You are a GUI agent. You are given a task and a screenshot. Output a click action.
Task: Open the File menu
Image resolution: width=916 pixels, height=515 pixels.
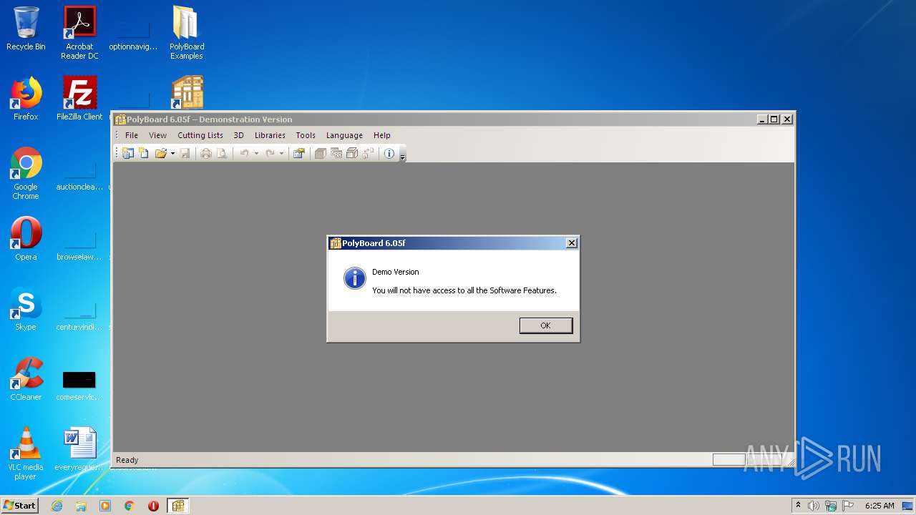click(x=132, y=135)
